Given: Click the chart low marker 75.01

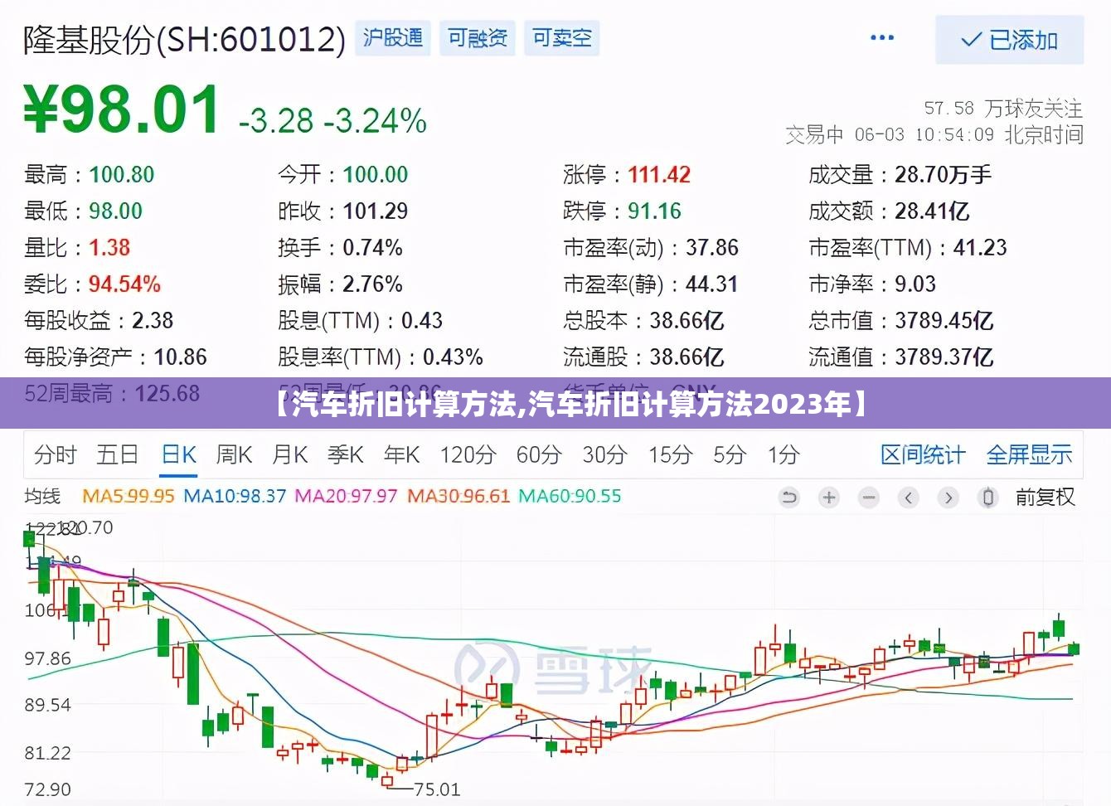Looking at the screenshot, I should [x=436, y=789].
